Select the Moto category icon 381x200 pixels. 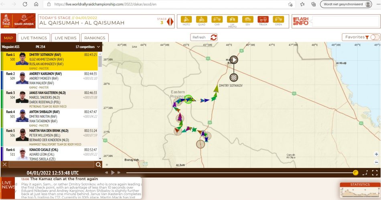coord(186,20)
